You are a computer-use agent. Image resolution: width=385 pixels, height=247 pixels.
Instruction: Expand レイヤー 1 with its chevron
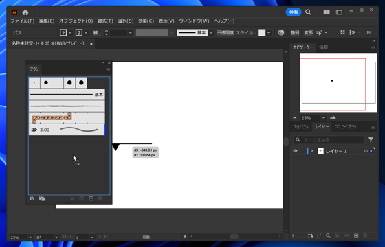pyautogui.click(x=312, y=151)
